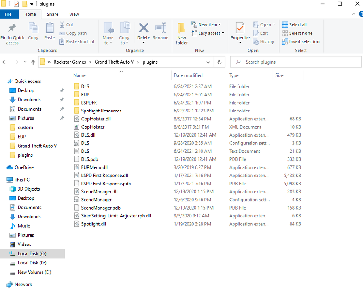Click the Open button in ribbon
The image size is (363, 296).
click(x=265, y=24)
